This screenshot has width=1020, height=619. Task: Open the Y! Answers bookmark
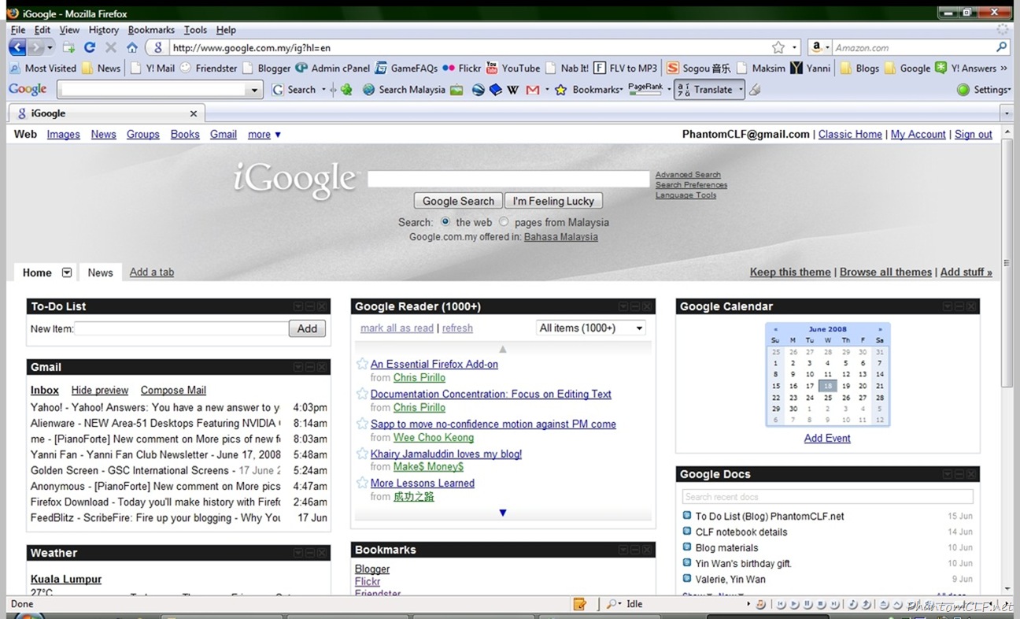tap(966, 68)
